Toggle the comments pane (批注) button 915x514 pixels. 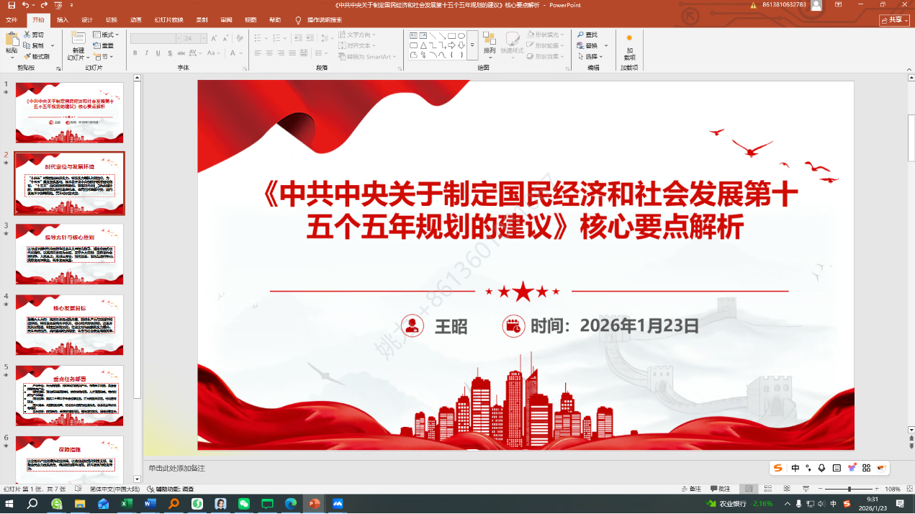point(719,489)
